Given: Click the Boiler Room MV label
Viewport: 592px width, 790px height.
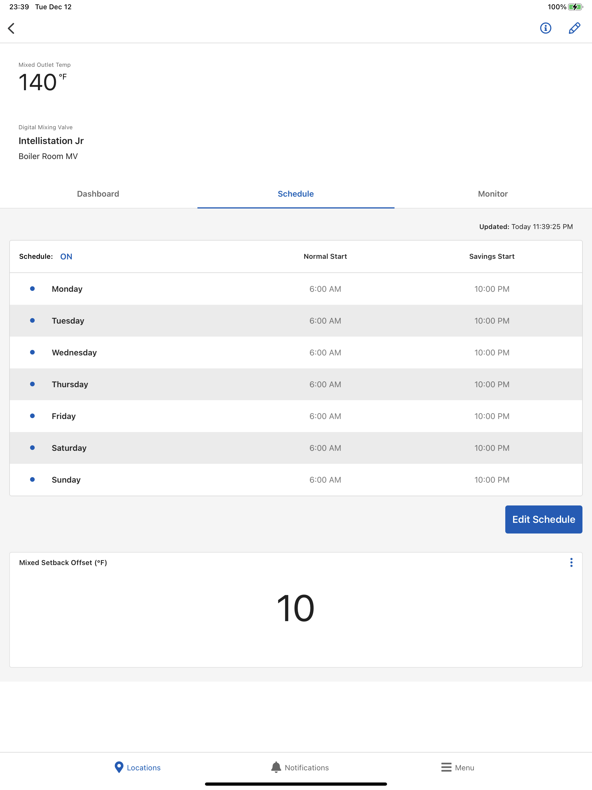Looking at the screenshot, I should (48, 156).
